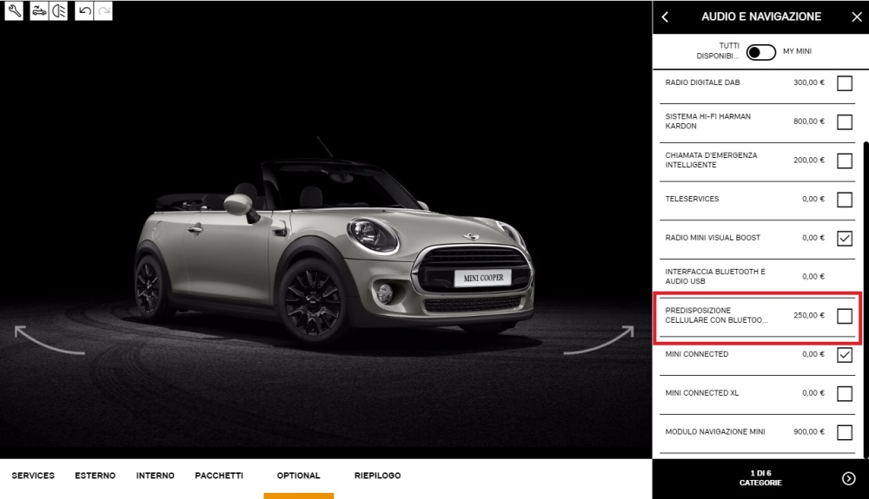Click the options list vertical scrollbar
869x499 pixels.
(x=866, y=299)
